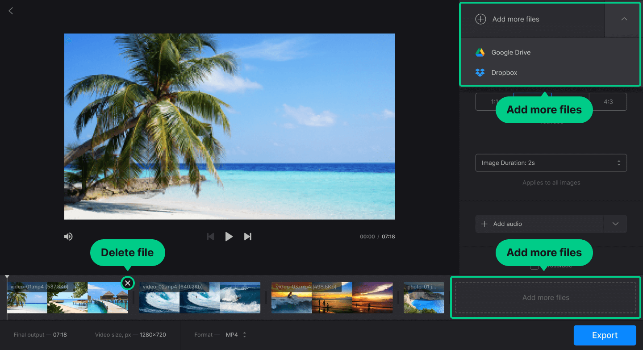Click the plus icon for Add more files
This screenshot has width=643, height=350.
[x=480, y=19]
